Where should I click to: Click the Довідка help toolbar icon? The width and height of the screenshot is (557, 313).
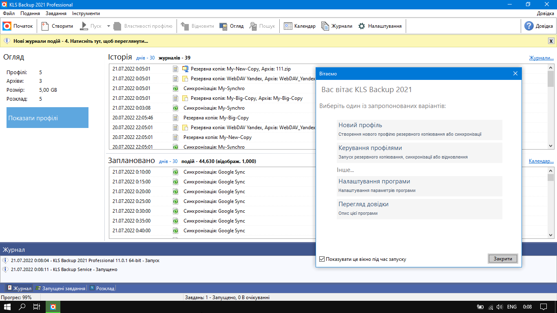tap(539, 26)
